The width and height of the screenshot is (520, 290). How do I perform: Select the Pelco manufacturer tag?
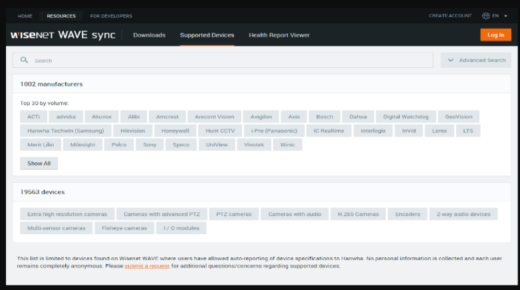pyautogui.click(x=119, y=145)
